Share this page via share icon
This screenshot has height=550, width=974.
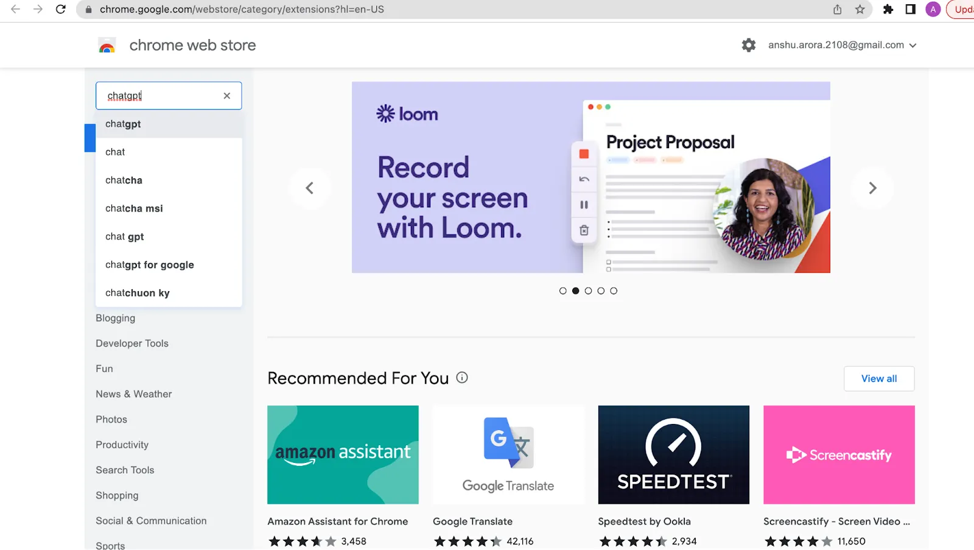pyautogui.click(x=838, y=9)
